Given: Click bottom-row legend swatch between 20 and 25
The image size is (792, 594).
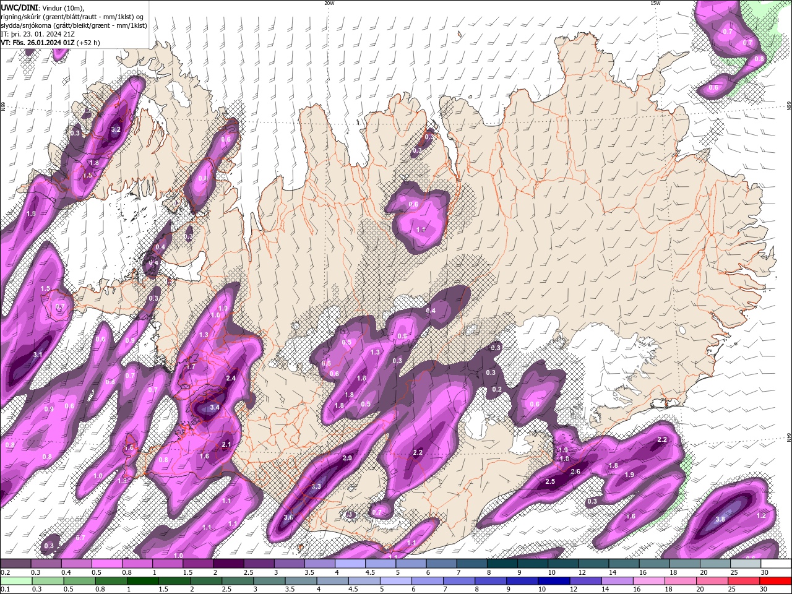Looking at the screenshot, I should [712, 581].
